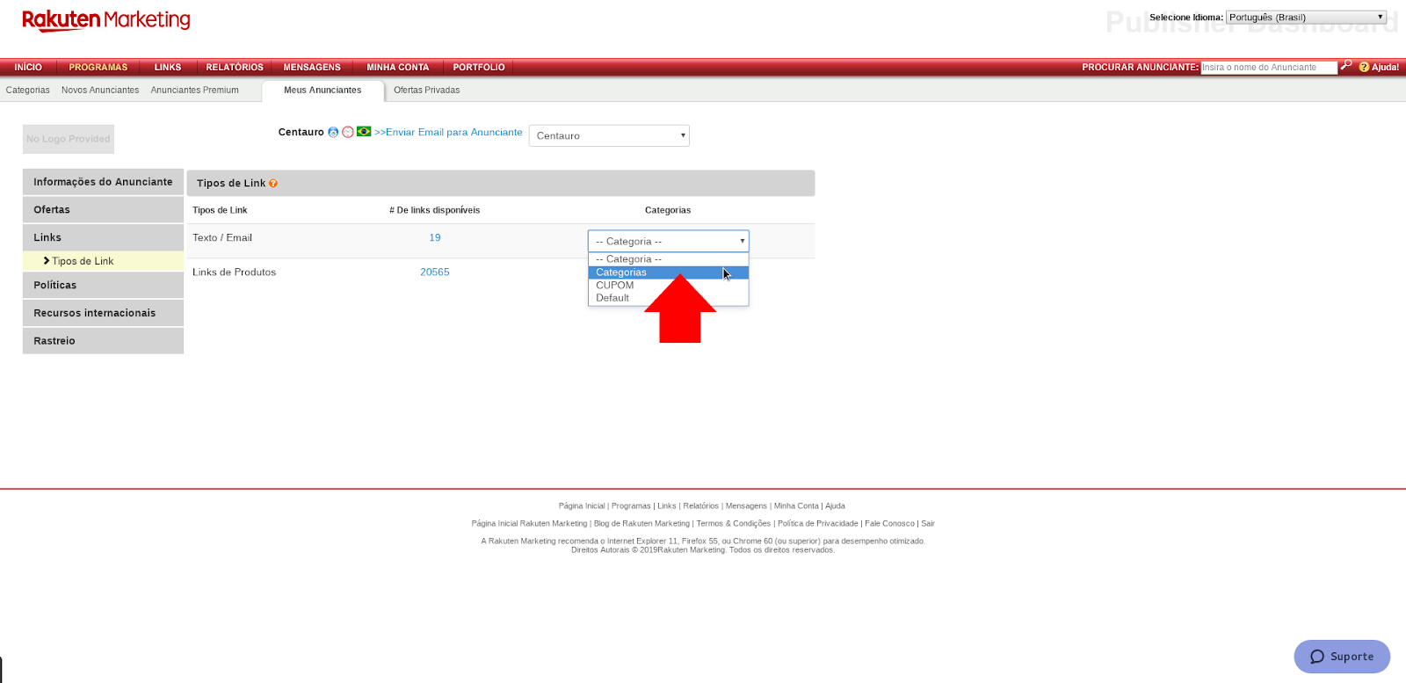Choose the CUPOM option
Screen dimensions: 1406x683
(668, 285)
